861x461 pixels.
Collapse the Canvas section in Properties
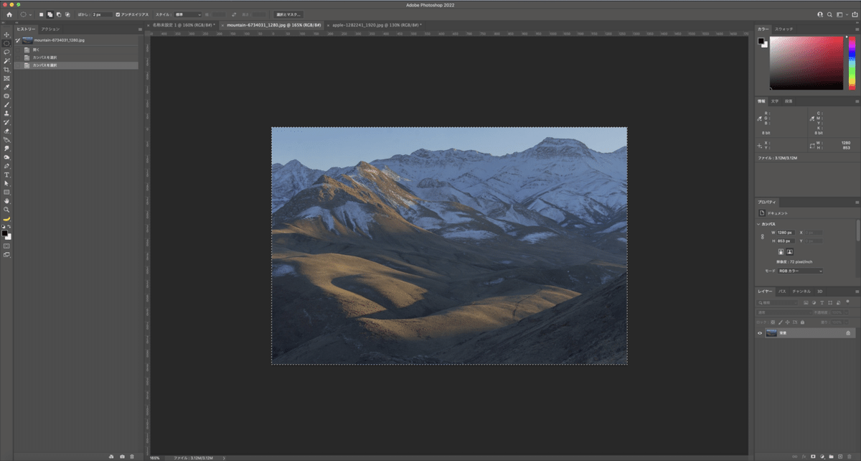tap(758, 224)
